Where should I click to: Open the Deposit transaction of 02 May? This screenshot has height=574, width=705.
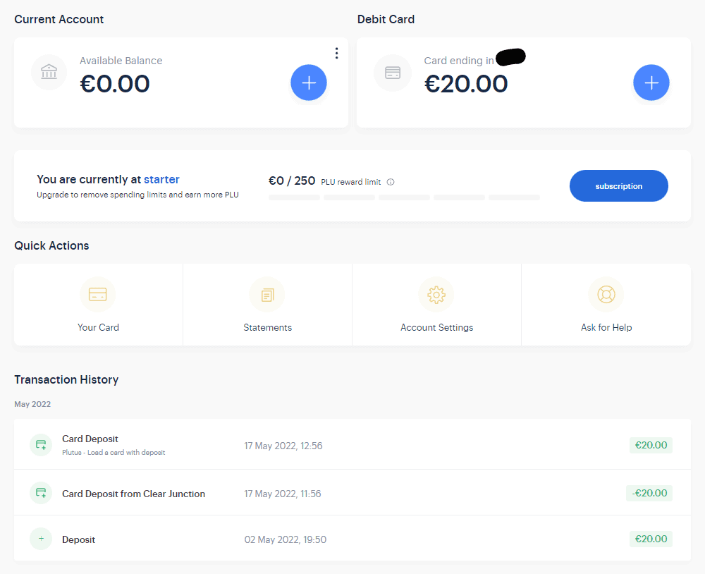click(352, 539)
